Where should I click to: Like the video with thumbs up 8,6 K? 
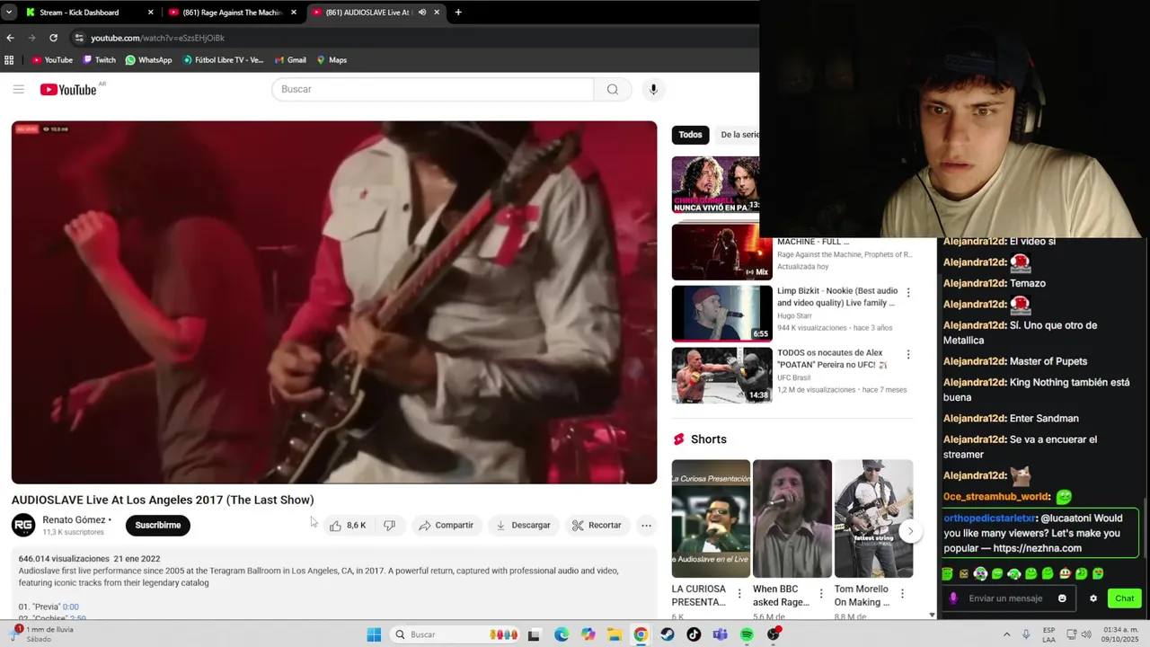pos(348,525)
